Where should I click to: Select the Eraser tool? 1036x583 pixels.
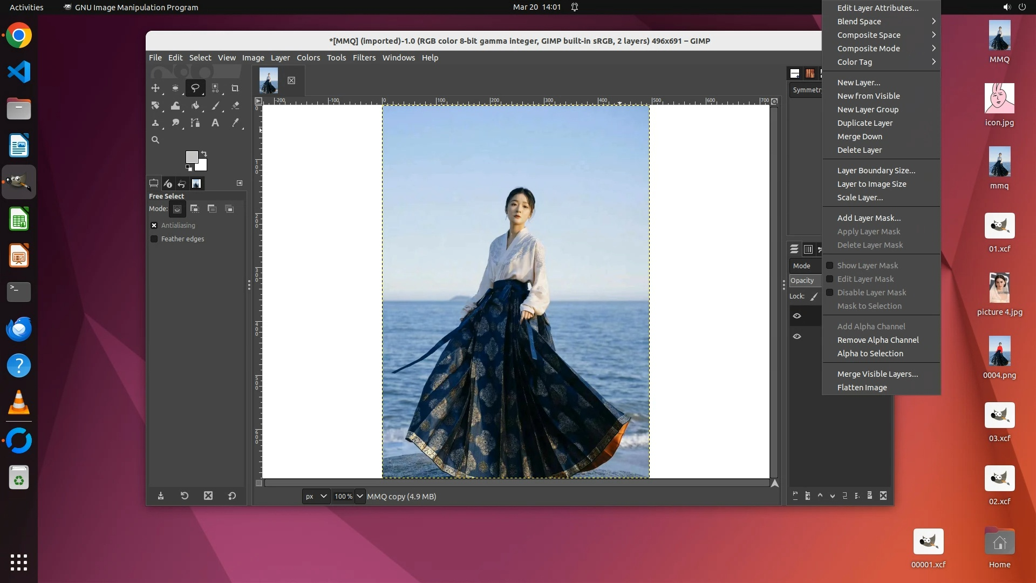coord(235,106)
